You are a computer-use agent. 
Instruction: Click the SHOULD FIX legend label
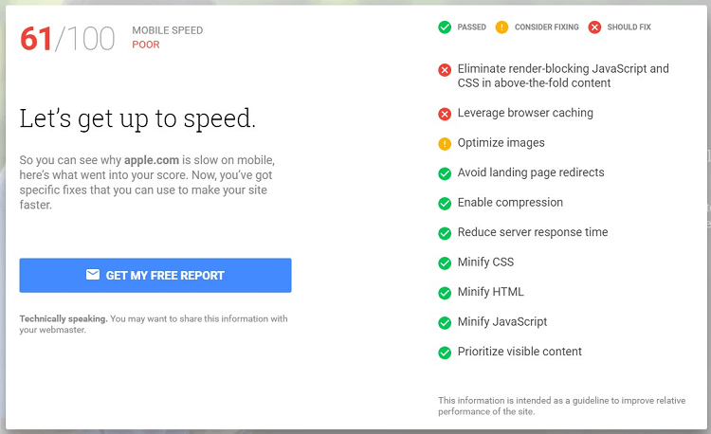pyautogui.click(x=629, y=27)
